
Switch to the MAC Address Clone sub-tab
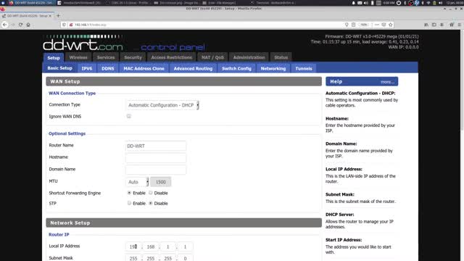point(144,68)
